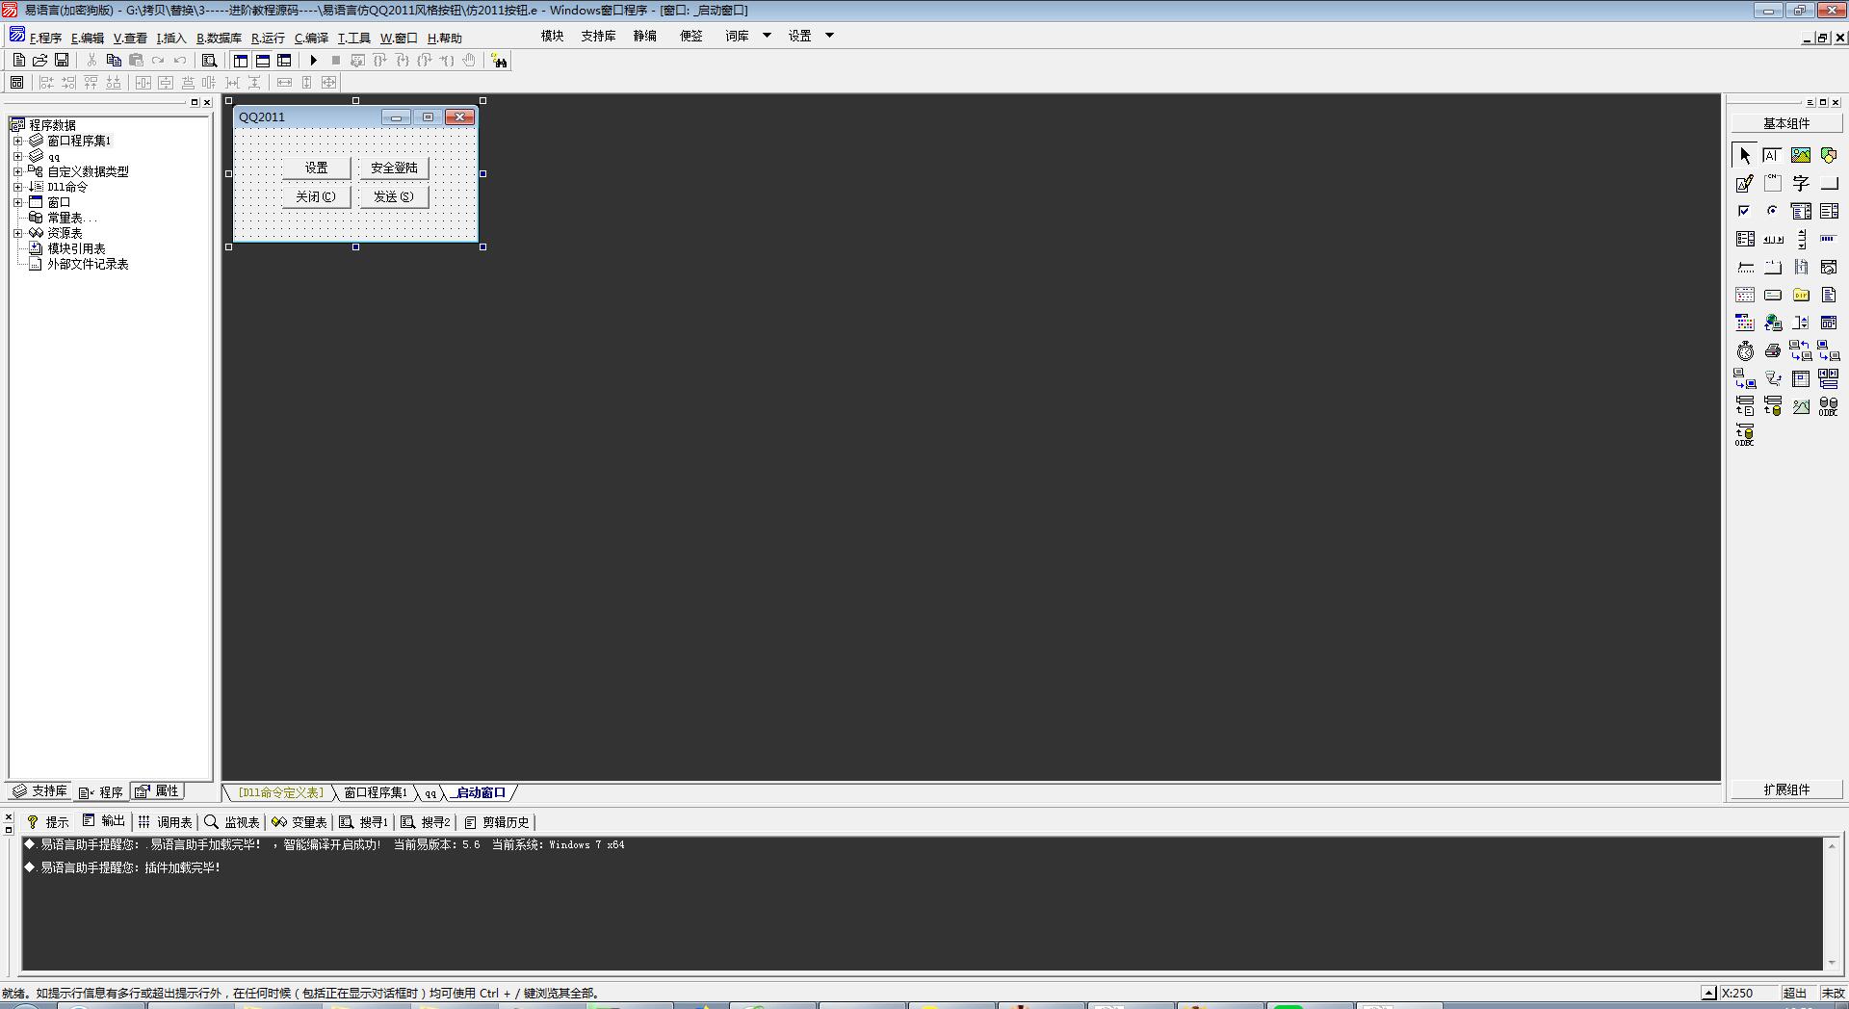This screenshot has height=1009, width=1849.
Task: Open file using the folder toolbar icon
Action: 40,61
